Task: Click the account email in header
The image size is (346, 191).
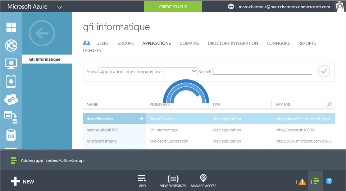Action: tap(284, 7)
